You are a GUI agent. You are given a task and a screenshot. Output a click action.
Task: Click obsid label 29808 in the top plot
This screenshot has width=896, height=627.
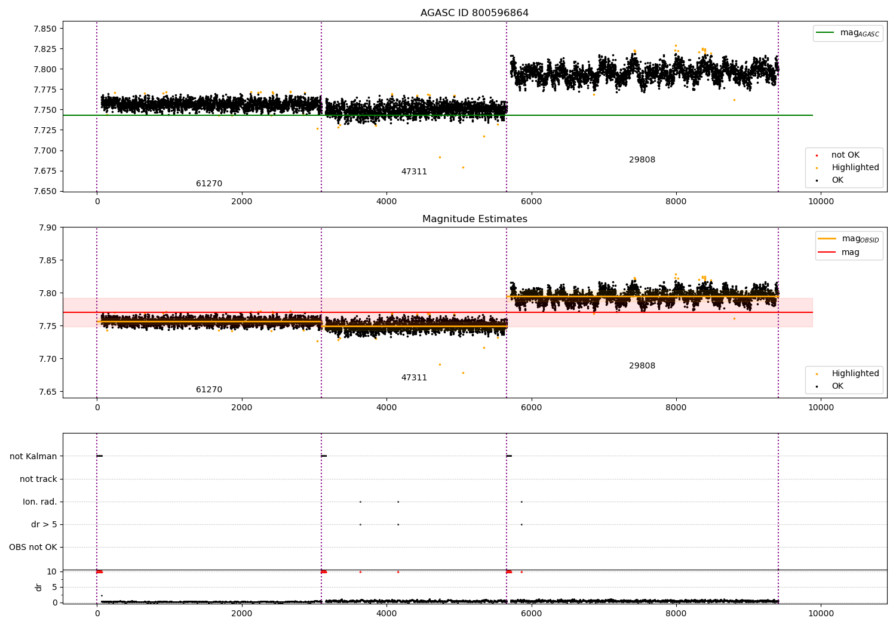pos(642,160)
